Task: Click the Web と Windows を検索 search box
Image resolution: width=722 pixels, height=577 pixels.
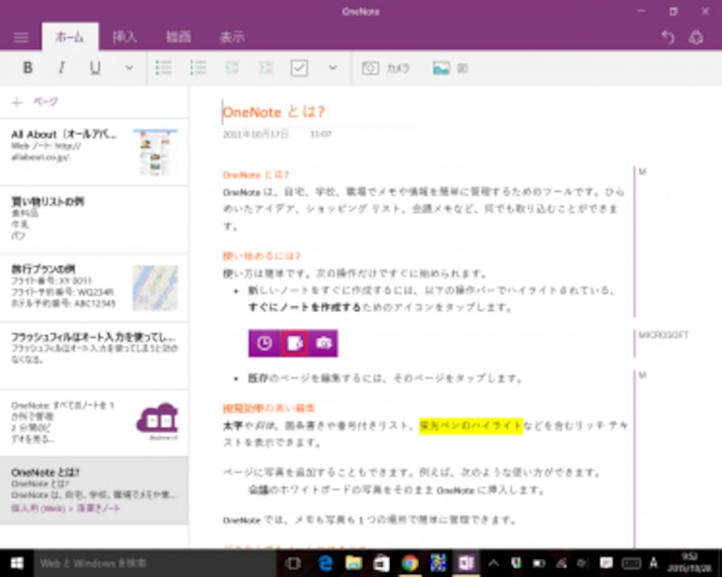Action: 155,563
